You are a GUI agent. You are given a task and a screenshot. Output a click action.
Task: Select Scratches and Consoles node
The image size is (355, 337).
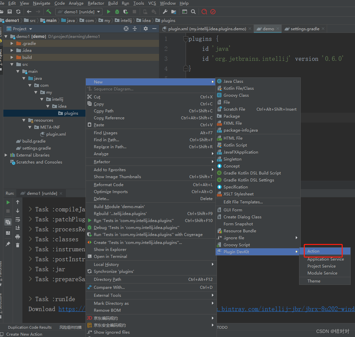point(36,162)
